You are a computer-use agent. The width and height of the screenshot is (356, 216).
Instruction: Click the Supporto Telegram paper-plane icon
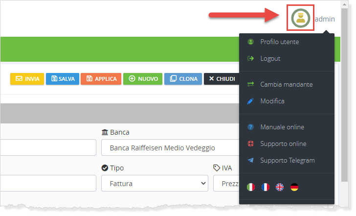coord(251,161)
